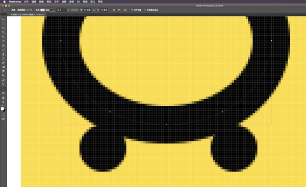Select the bottom center path anchor point
The width and height of the screenshot is (306, 187).
pos(166,125)
